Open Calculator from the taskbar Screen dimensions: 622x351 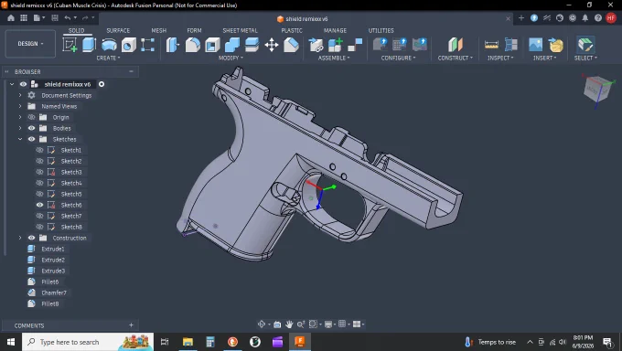pyautogui.click(x=210, y=342)
